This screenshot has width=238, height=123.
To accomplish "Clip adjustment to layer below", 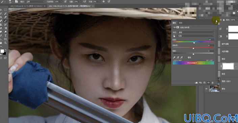I will pos(196,83).
